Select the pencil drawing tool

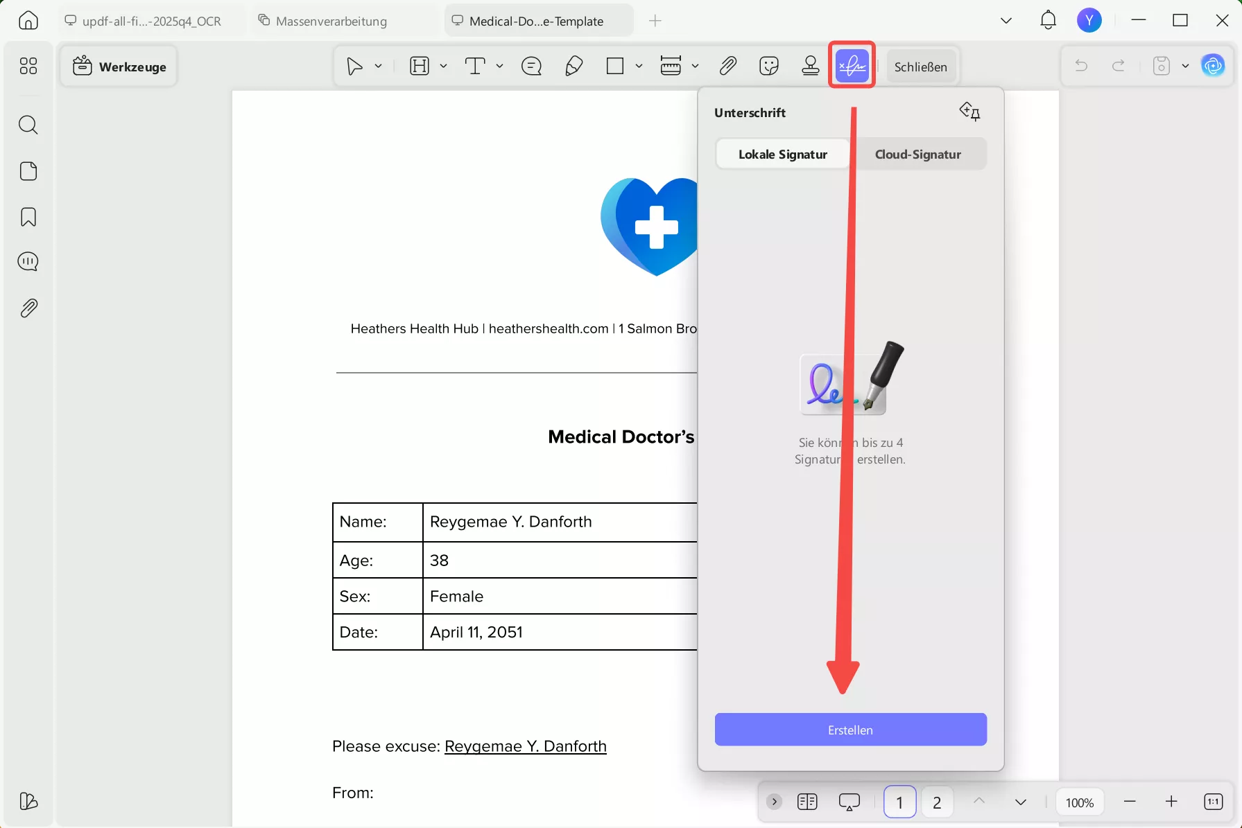(x=574, y=67)
